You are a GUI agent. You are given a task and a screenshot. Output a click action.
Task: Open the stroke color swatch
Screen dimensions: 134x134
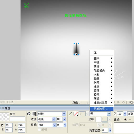(x=76, y=114)
